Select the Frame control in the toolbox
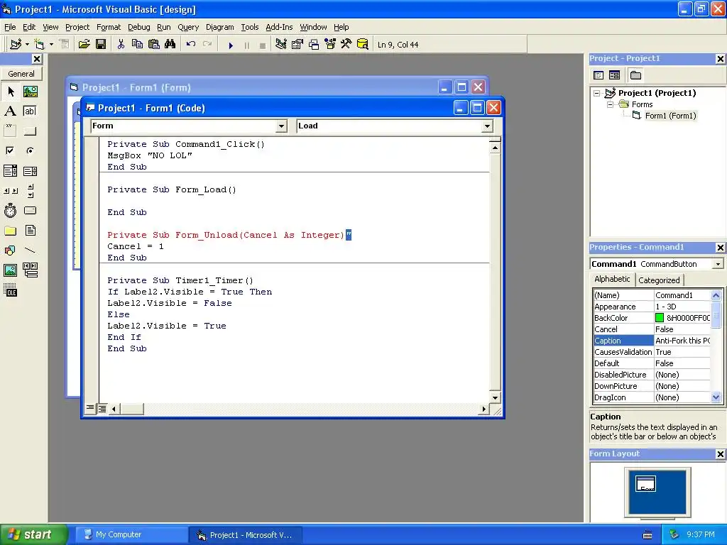The height and width of the screenshot is (545, 727). tap(11, 131)
